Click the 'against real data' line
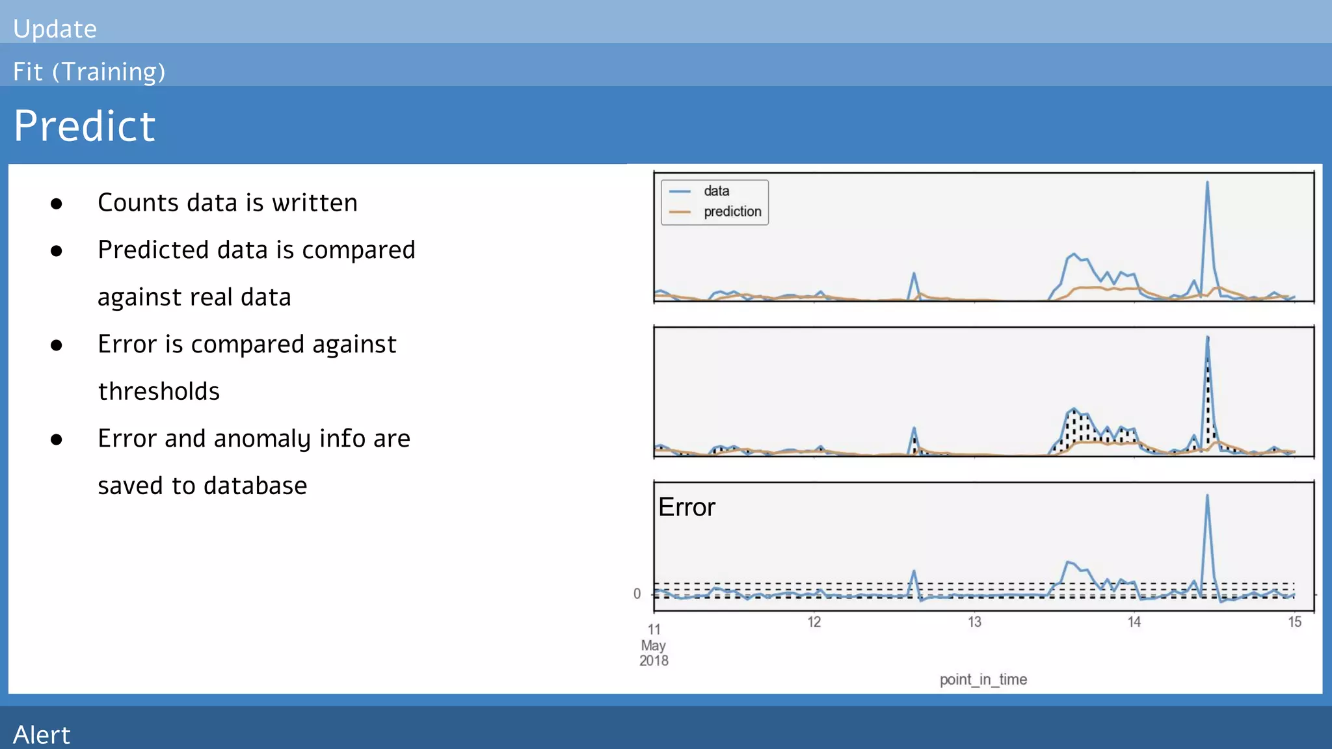This screenshot has height=749, width=1332. click(194, 298)
